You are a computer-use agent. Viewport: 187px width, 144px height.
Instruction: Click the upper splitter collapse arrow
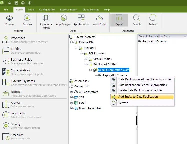click(x=137, y=113)
